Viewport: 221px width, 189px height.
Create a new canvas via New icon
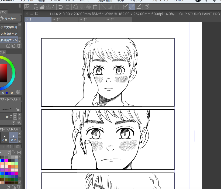(x=36, y=7)
